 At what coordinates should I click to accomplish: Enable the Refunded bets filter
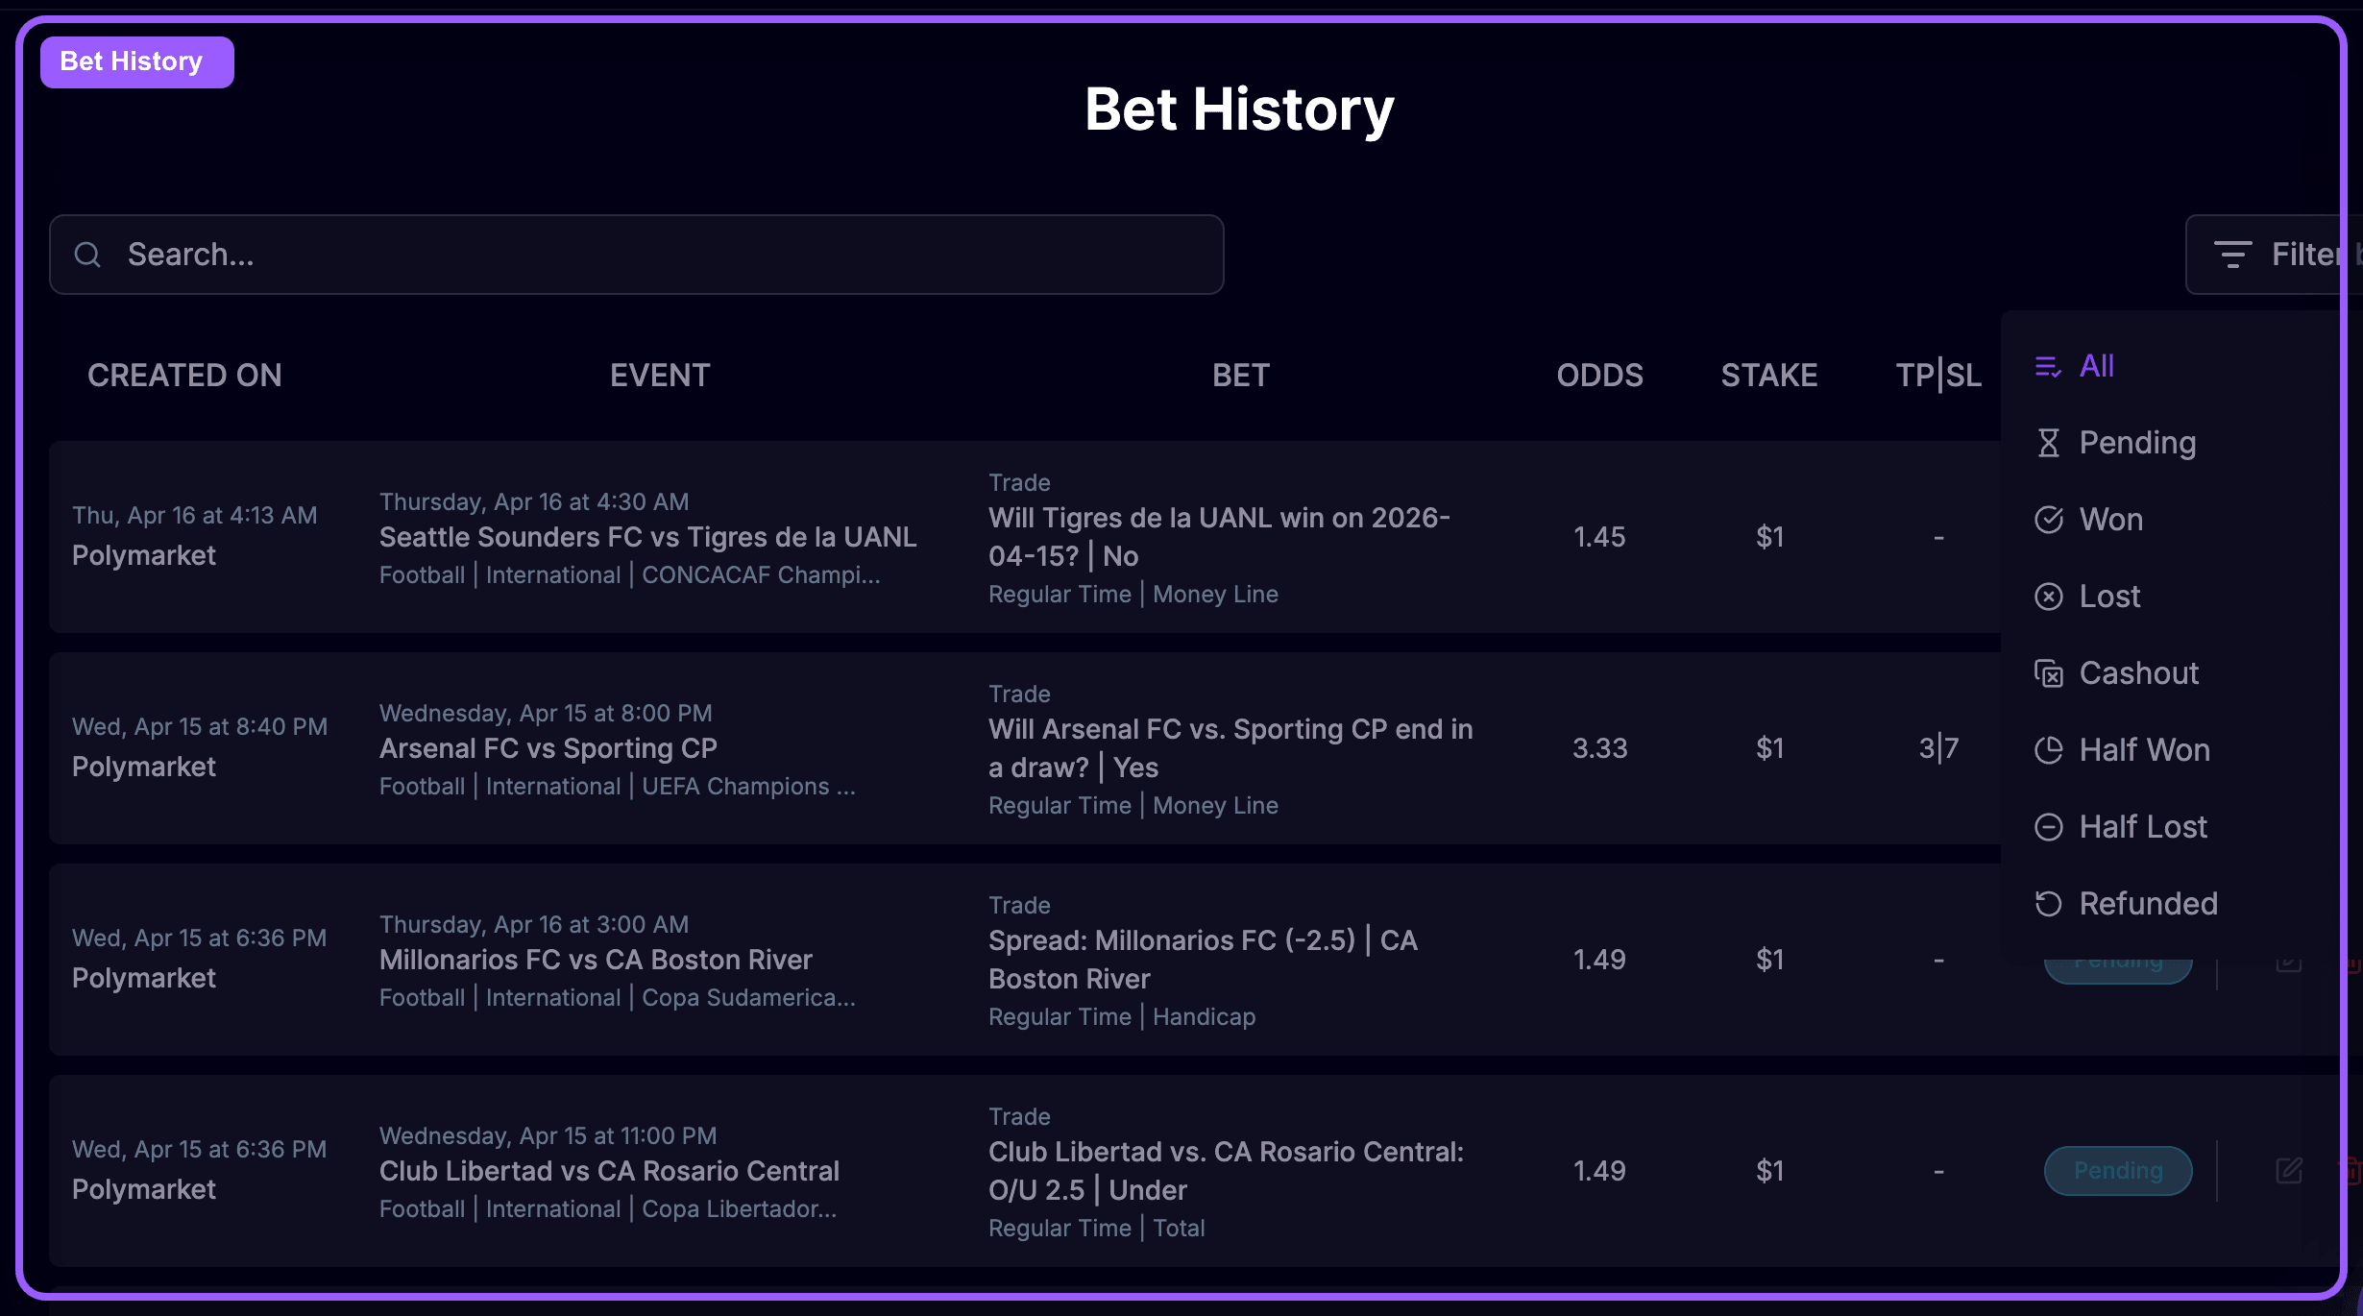(2149, 903)
